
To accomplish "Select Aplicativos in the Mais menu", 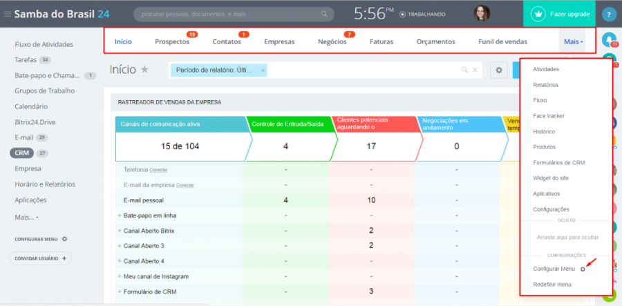I will point(546,193).
